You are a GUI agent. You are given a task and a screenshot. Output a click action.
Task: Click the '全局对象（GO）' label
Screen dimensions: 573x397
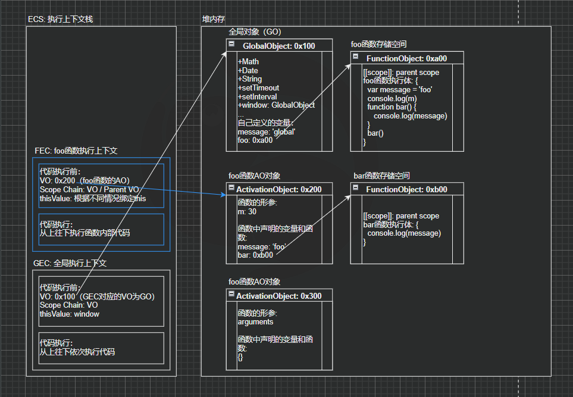click(255, 32)
